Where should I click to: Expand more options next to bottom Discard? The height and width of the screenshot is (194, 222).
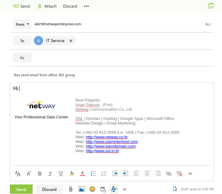click(125, 189)
